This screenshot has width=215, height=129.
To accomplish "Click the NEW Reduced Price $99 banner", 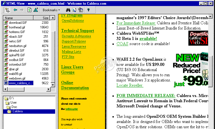I will click(x=191, y=70).
